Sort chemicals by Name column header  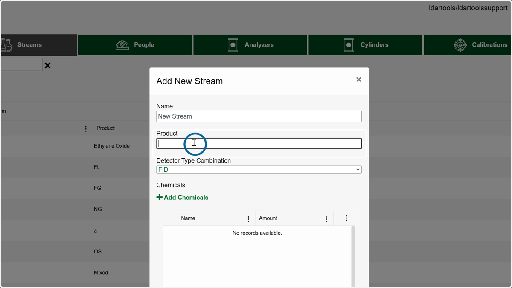[x=188, y=218]
